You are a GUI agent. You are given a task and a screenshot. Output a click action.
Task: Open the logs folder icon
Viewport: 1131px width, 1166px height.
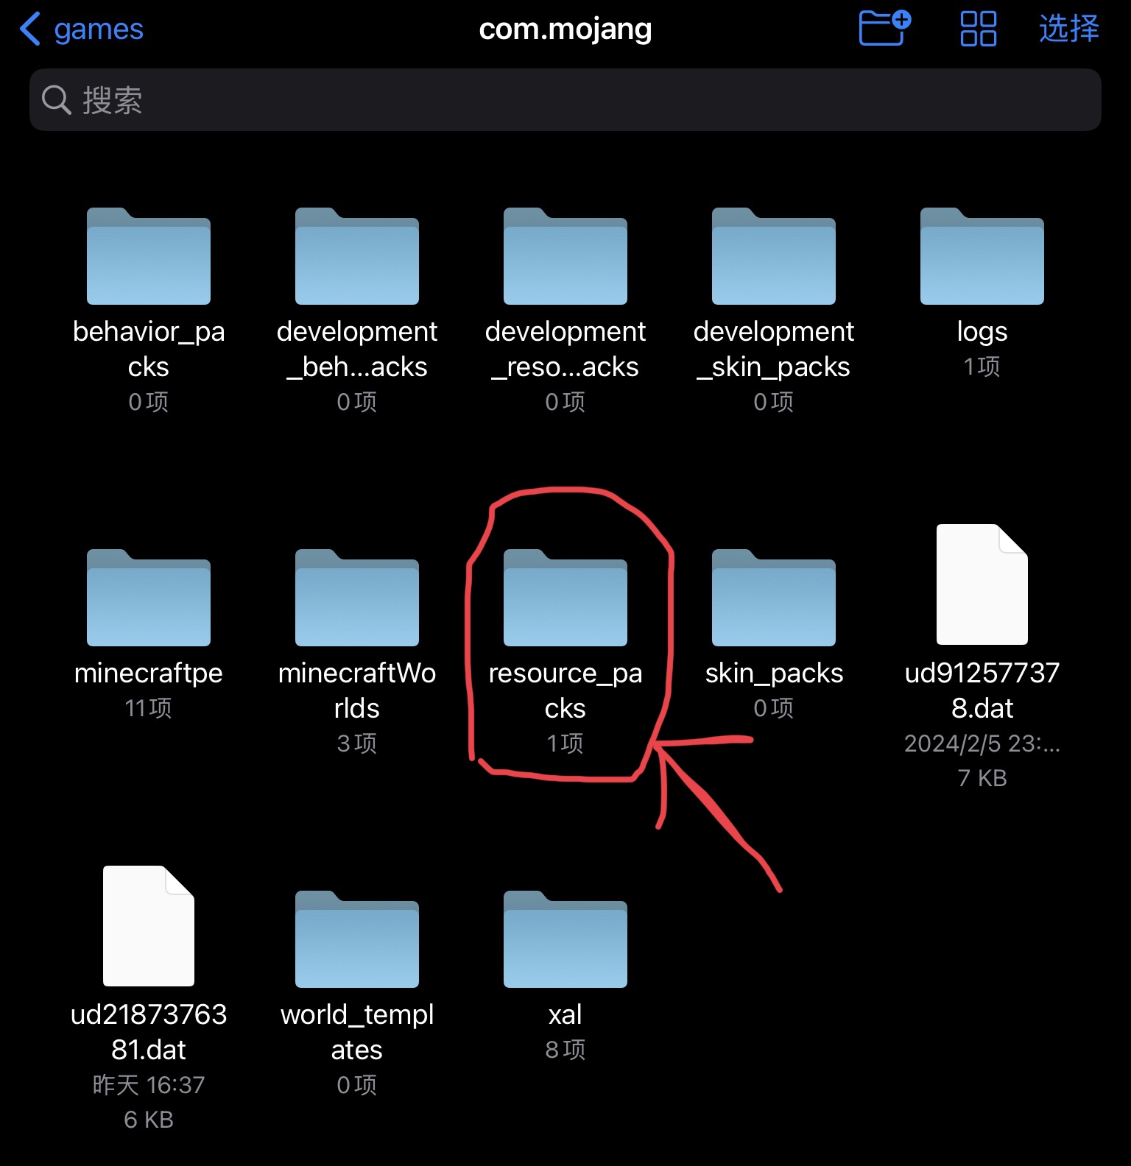pos(982,256)
